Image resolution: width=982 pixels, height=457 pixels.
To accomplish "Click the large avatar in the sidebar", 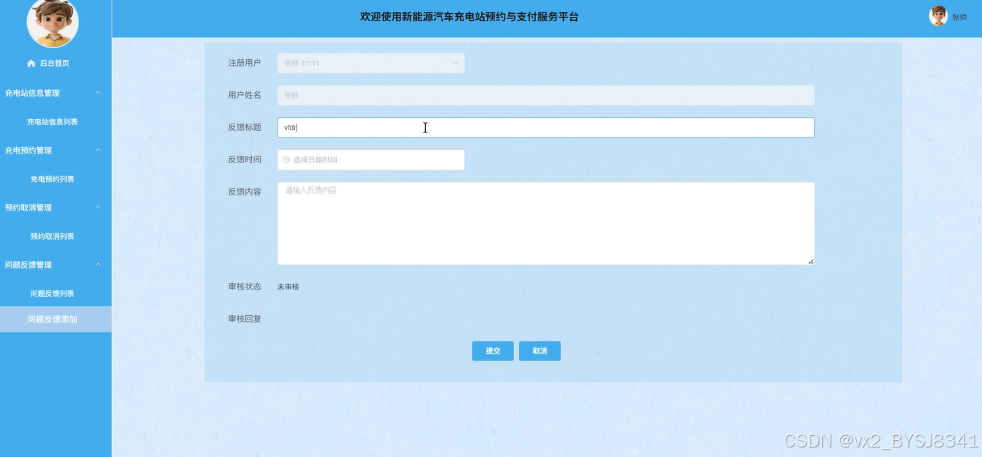I will [53, 22].
